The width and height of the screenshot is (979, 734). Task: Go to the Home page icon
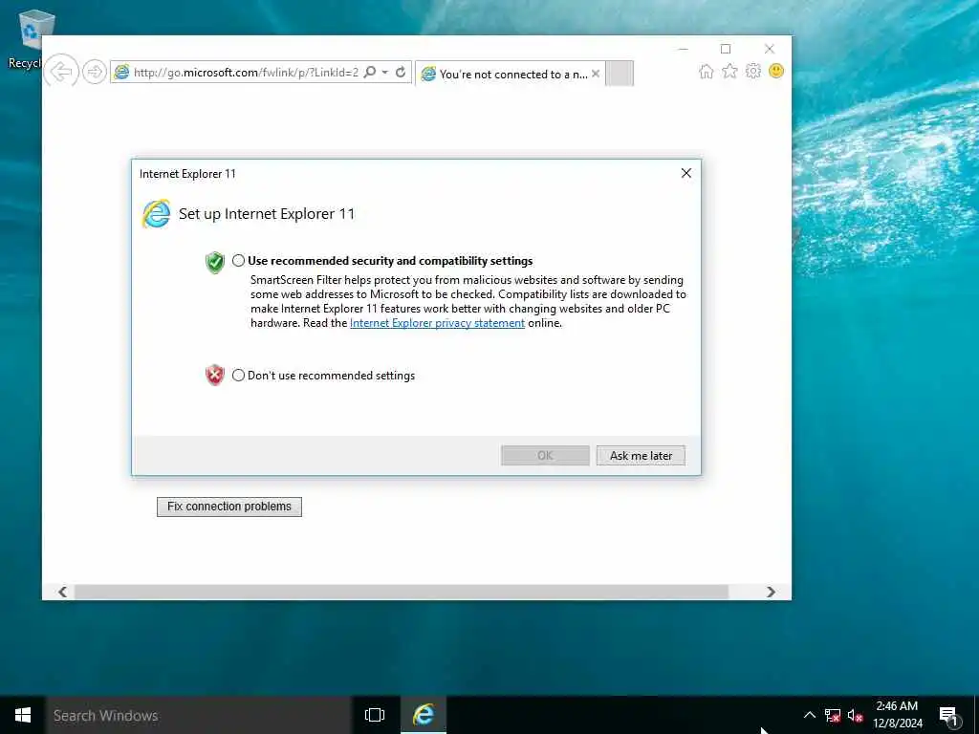tap(707, 71)
